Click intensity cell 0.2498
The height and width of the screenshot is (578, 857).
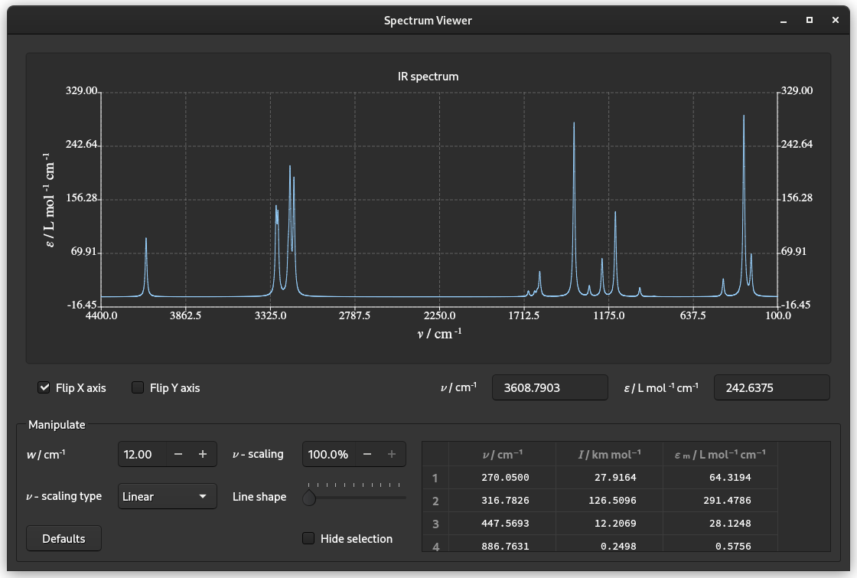click(609, 544)
